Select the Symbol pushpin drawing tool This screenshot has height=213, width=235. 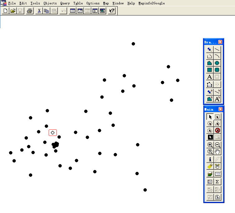coord(210,49)
